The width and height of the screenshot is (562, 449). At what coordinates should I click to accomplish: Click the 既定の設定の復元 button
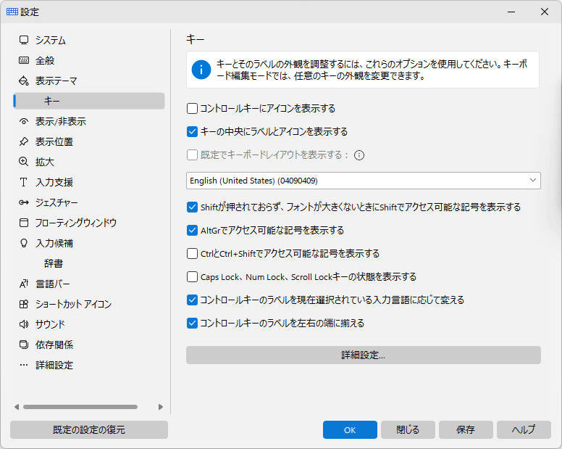point(89,429)
